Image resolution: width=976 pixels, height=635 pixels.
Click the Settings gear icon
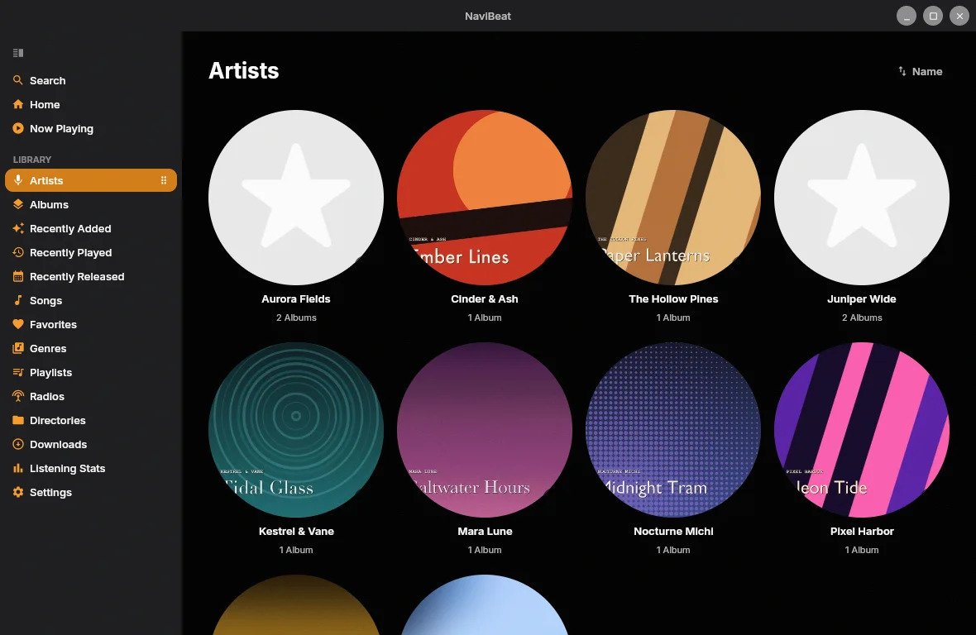pyautogui.click(x=18, y=492)
